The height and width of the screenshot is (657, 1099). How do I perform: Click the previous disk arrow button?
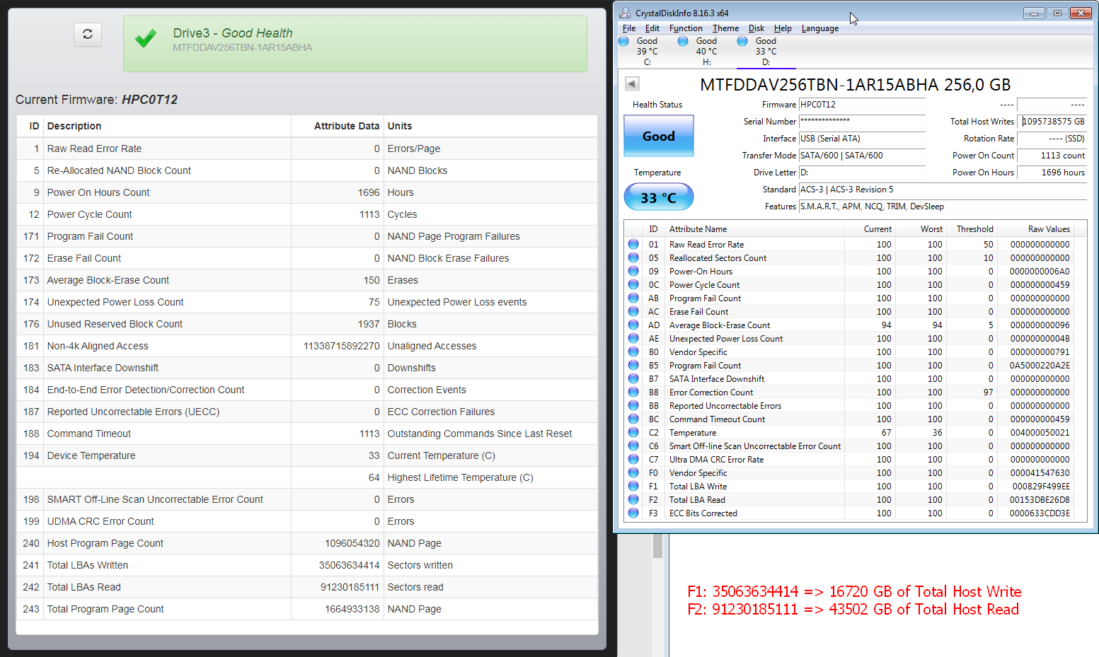click(632, 84)
